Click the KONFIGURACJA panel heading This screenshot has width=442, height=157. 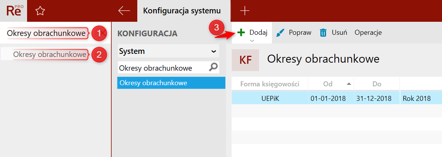coord(148,34)
